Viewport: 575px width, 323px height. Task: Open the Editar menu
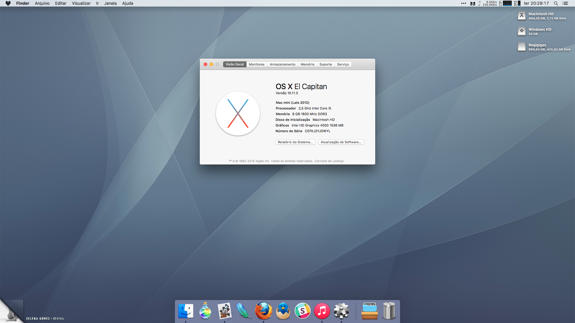click(x=60, y=3)
